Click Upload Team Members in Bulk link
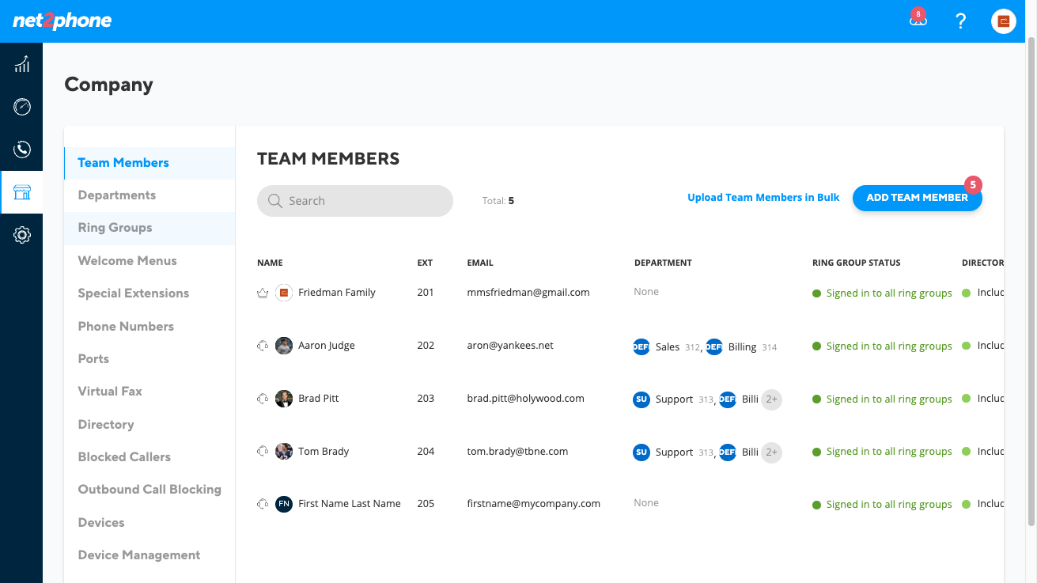 [x=763, y=198]
